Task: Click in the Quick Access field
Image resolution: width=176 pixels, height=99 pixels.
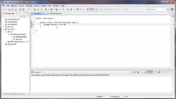Action: click(155, 9)
